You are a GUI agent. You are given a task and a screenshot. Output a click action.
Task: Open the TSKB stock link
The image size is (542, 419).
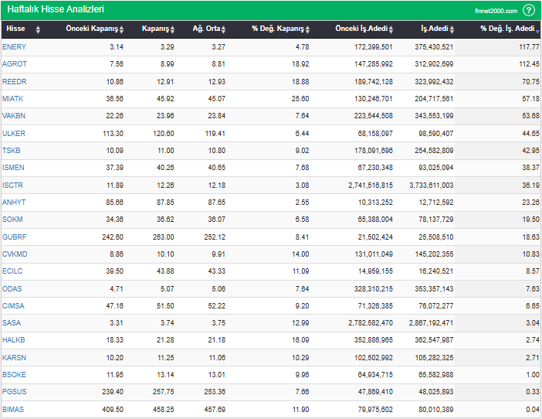pos(12,151)
